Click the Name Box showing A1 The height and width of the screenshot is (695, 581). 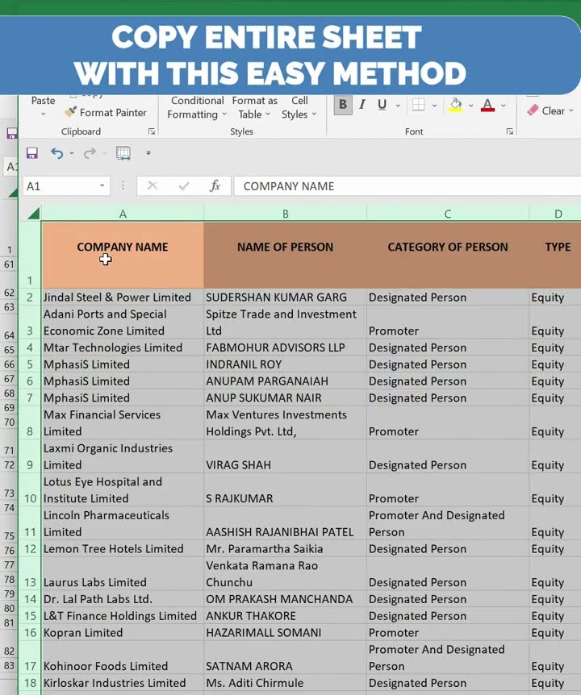click(60, 186)
